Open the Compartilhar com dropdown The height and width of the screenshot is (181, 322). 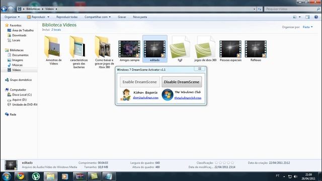click(x=98, y=17)
